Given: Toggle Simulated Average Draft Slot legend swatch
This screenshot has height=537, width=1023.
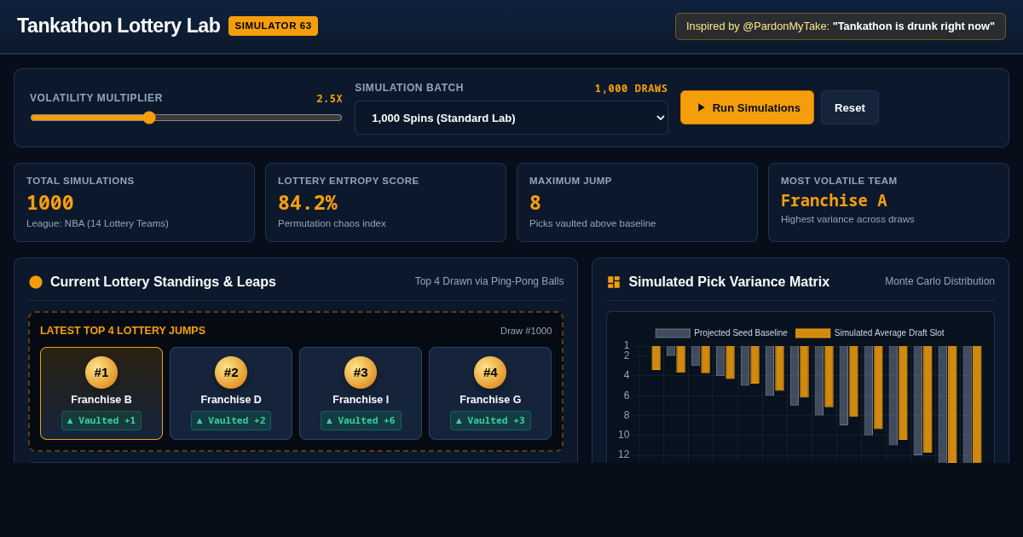Looking at the screenshot, I should (x=813, y=333).
